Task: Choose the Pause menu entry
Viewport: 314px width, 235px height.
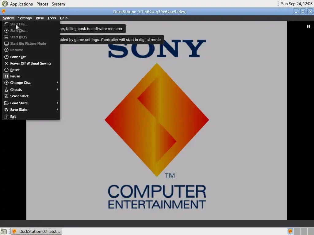Action: pos(31,76)
